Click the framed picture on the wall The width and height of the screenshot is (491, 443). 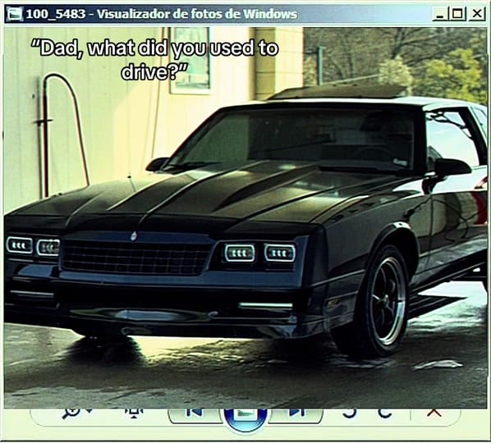click(190, 61)
